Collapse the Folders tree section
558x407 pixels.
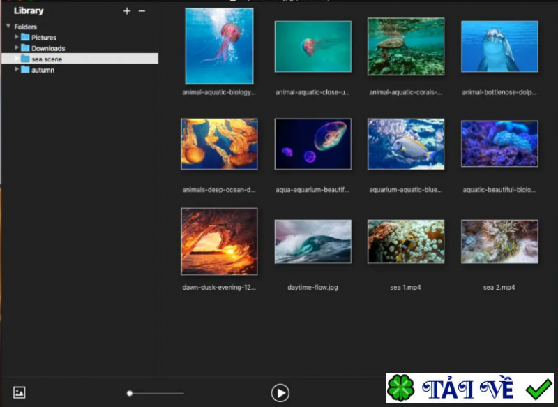tap(8, 27)
